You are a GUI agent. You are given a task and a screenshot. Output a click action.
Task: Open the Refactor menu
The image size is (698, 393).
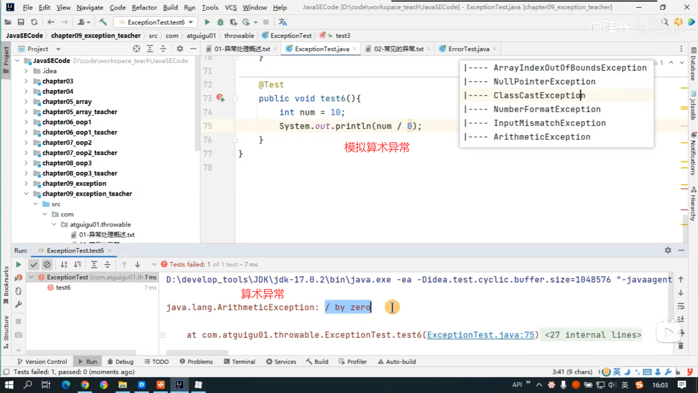click(144, 7)
